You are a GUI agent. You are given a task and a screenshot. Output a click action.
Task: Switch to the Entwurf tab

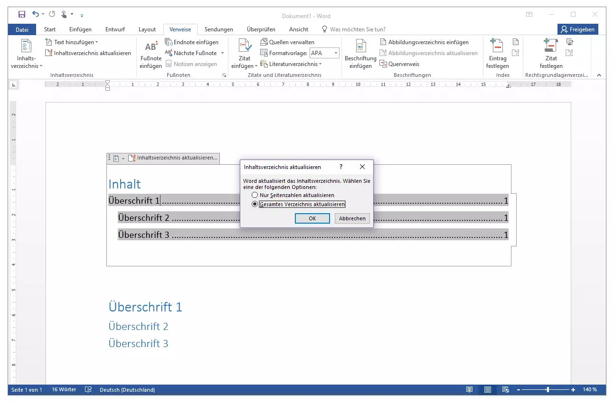point(115,29)
